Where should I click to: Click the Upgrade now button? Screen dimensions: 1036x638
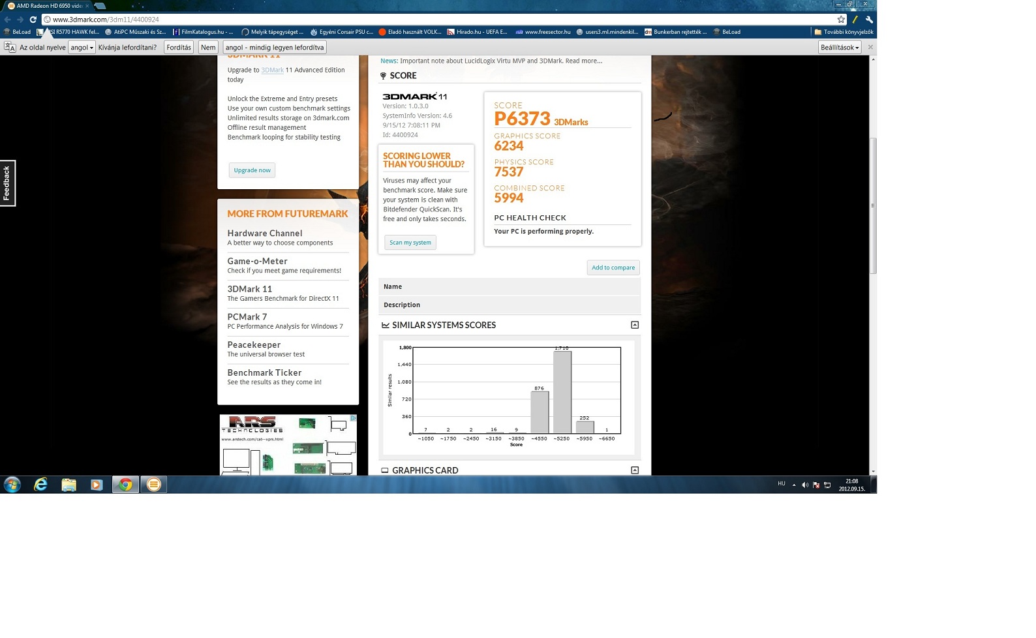pos(252,170)
